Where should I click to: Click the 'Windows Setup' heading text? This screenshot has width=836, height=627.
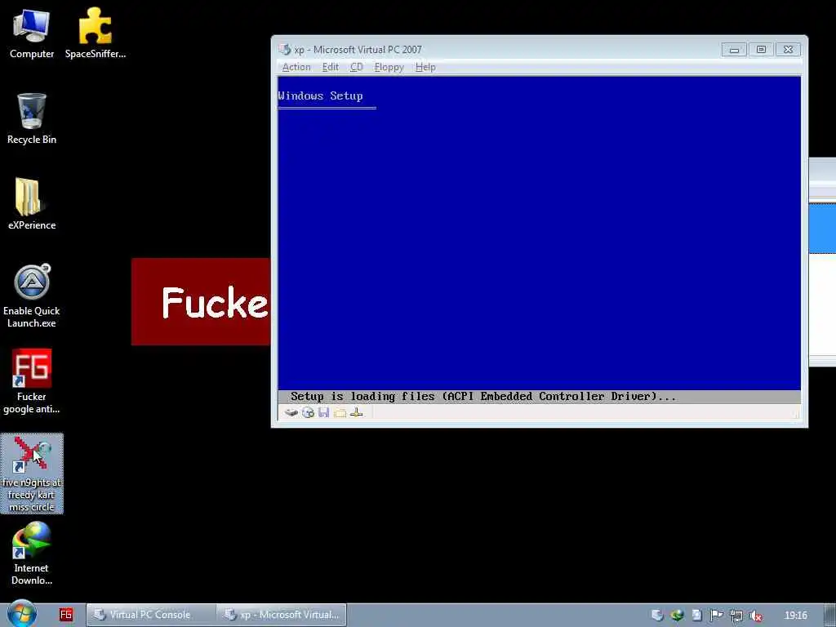tap(320, 96)
